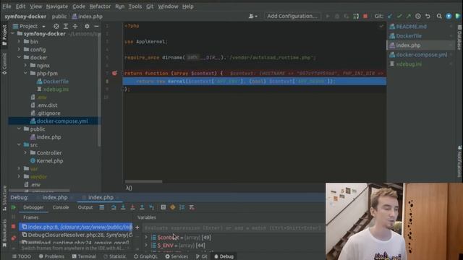Open the Terminal tool window

click(84, 256)
